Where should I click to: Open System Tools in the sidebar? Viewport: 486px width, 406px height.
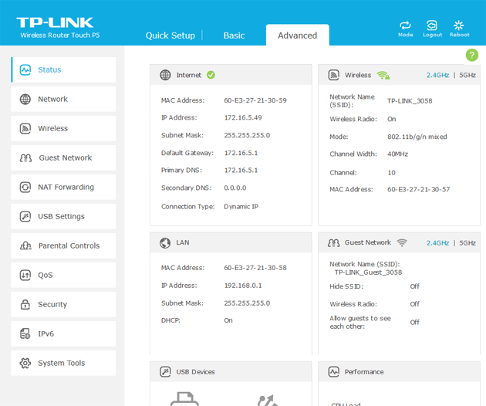pos(63,363)
